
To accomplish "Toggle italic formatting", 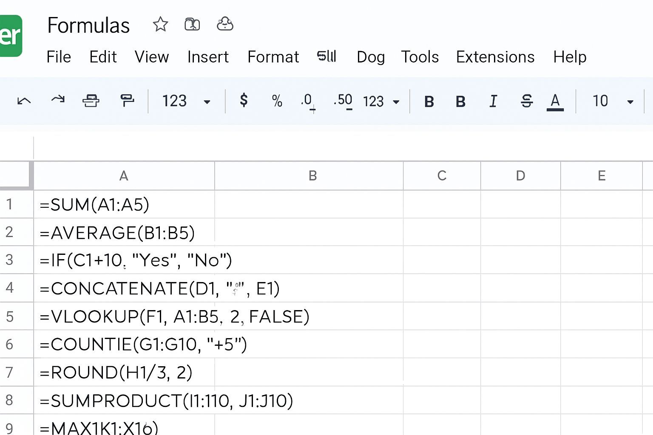I will pos(493,101).
